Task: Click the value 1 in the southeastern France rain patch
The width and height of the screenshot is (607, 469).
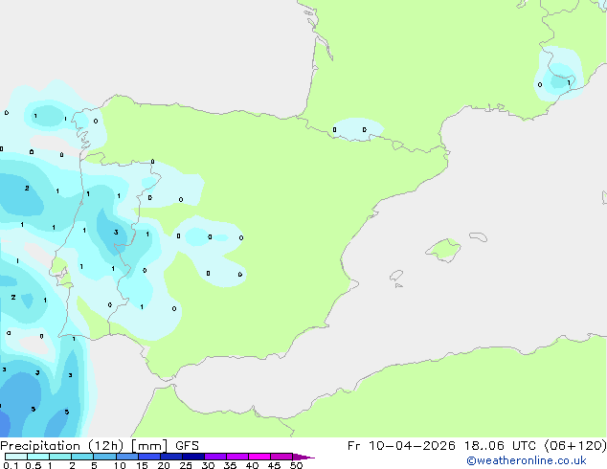Action: [569, 83]
